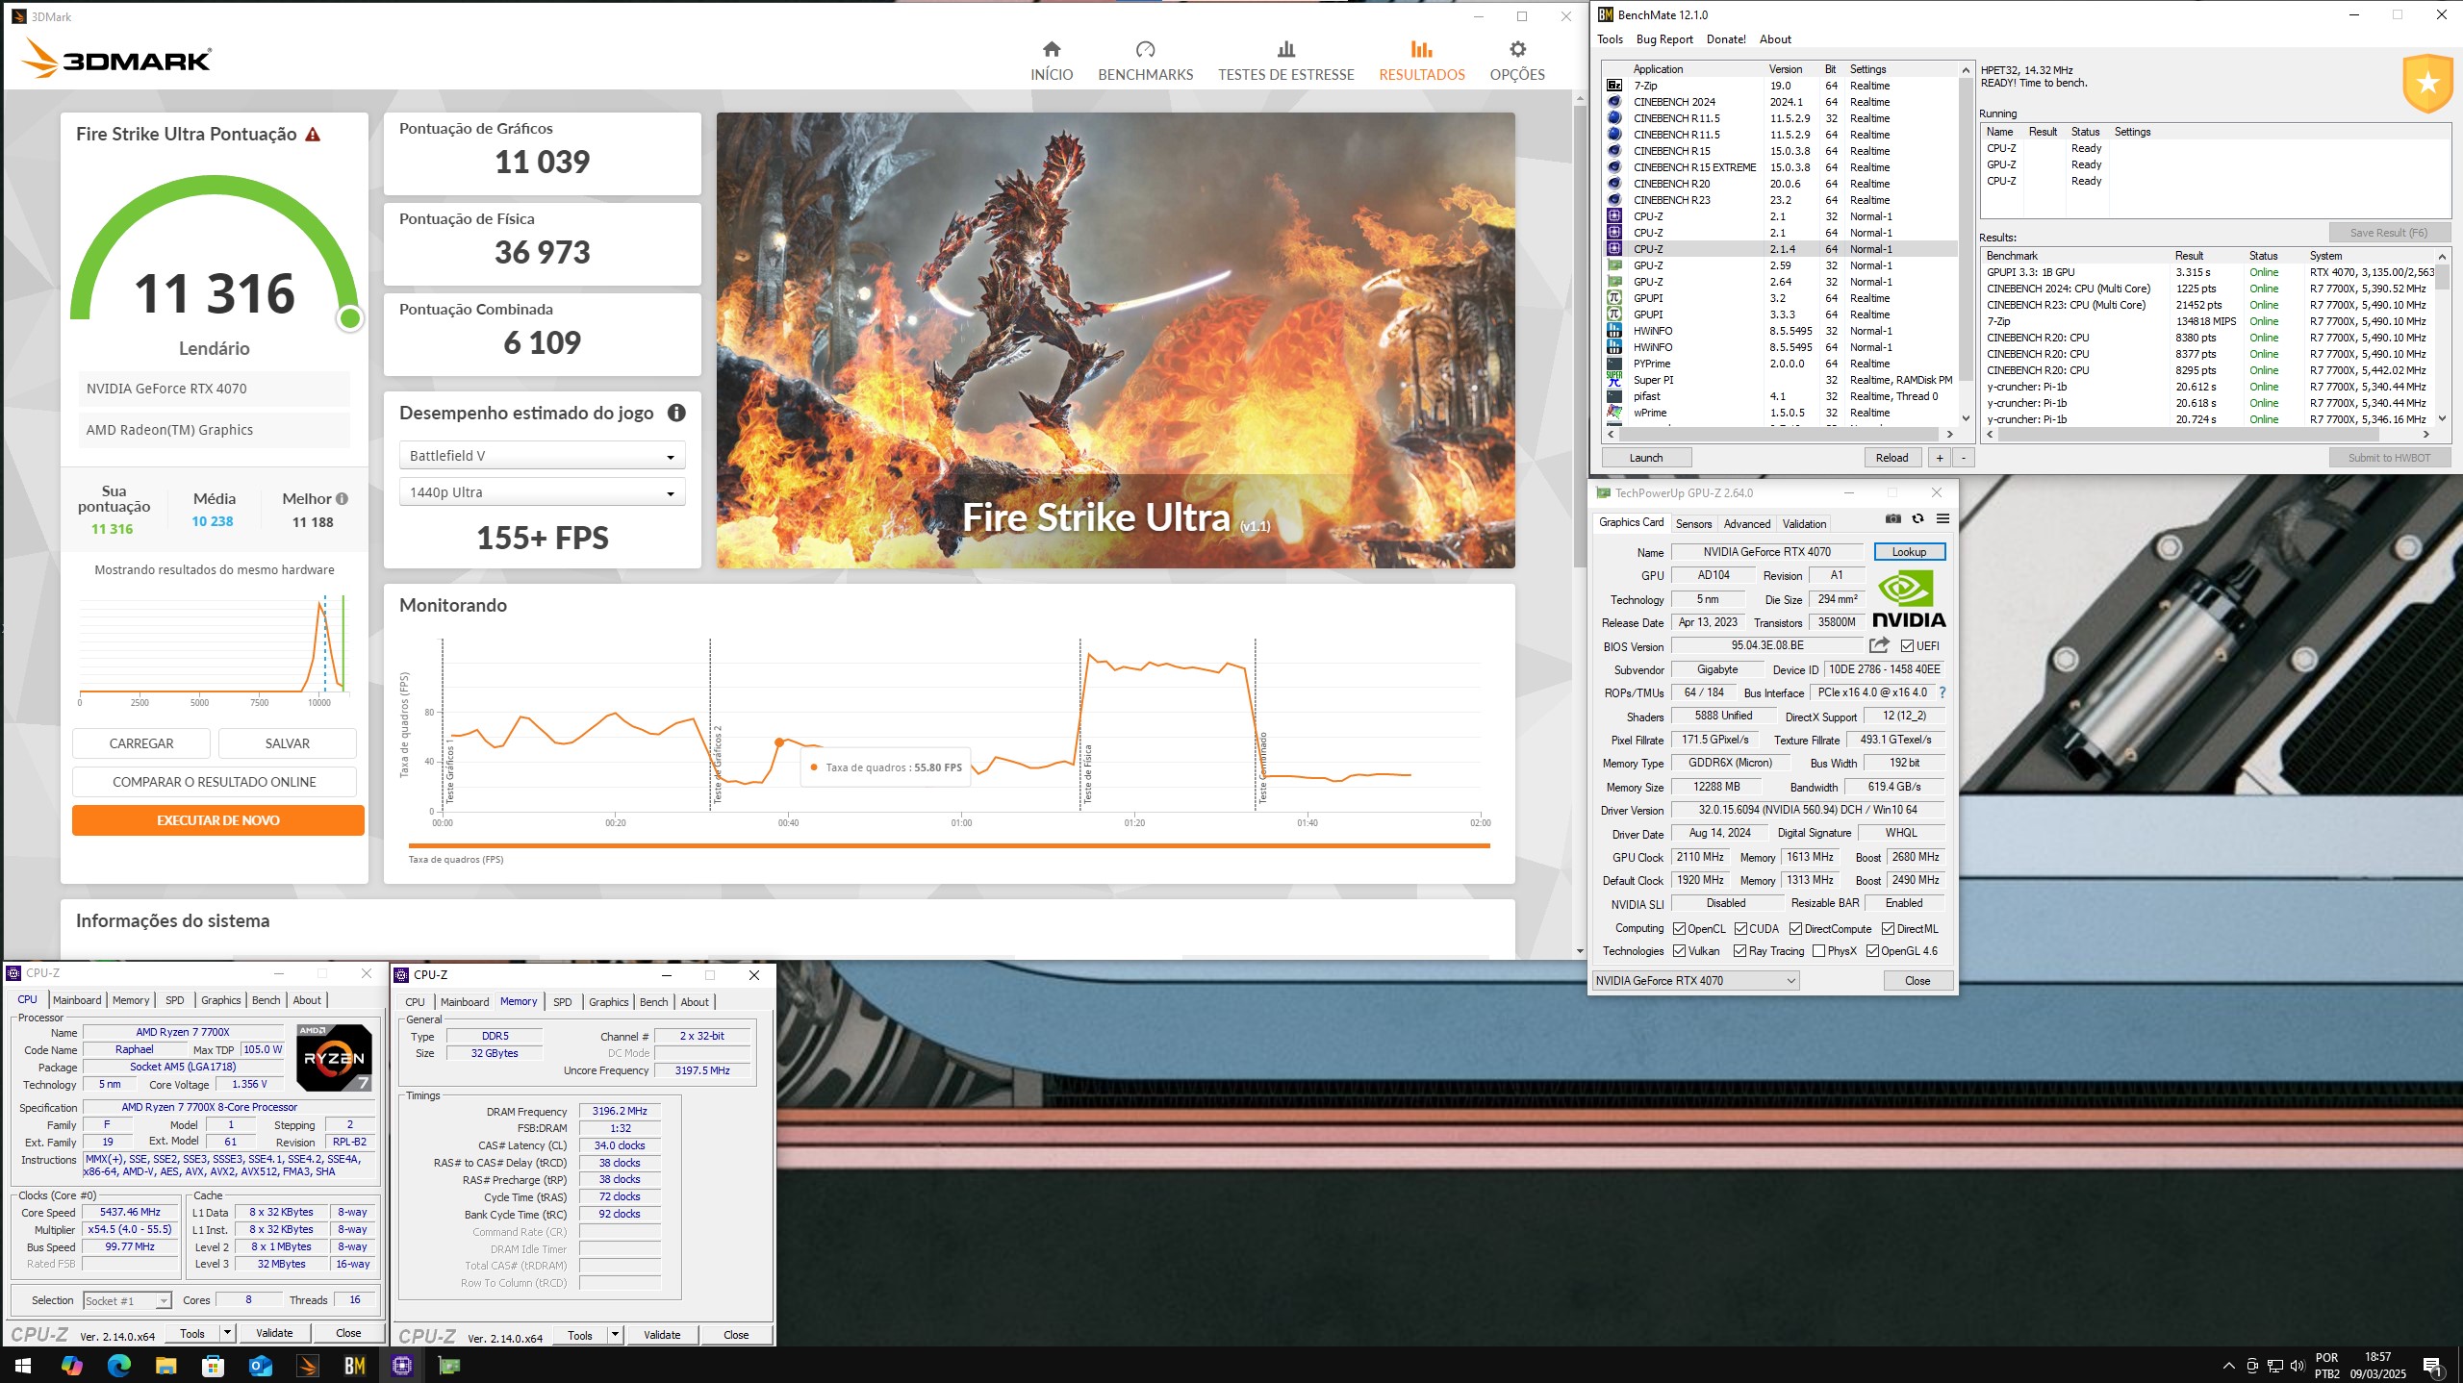This screenshot has width=2463, height=1383.
Task: Open Tools dropdown arrow in left CPU-Z window
Action: pos(227,1333)
